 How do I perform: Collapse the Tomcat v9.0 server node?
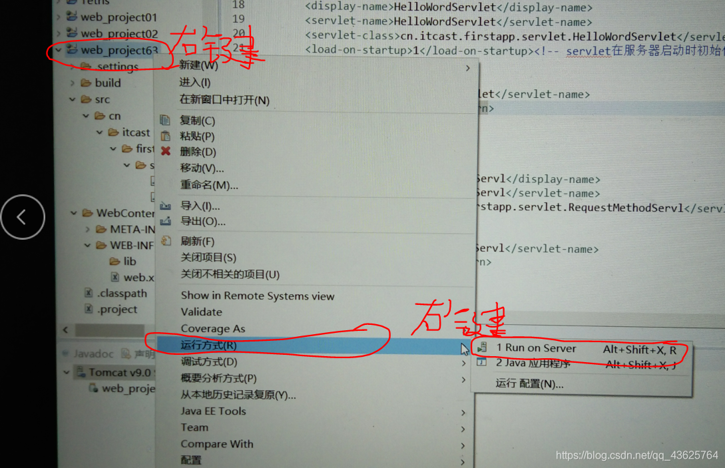(x=67, y=372)
